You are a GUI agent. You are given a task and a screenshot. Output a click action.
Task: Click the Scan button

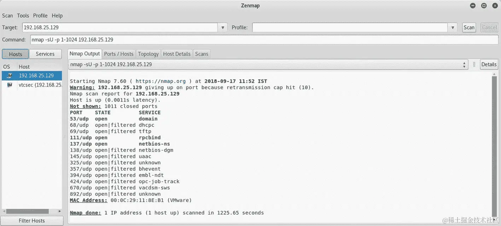coord(469,27)
